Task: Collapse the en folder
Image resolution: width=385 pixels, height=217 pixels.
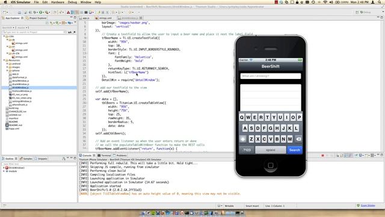Action: 7,46
